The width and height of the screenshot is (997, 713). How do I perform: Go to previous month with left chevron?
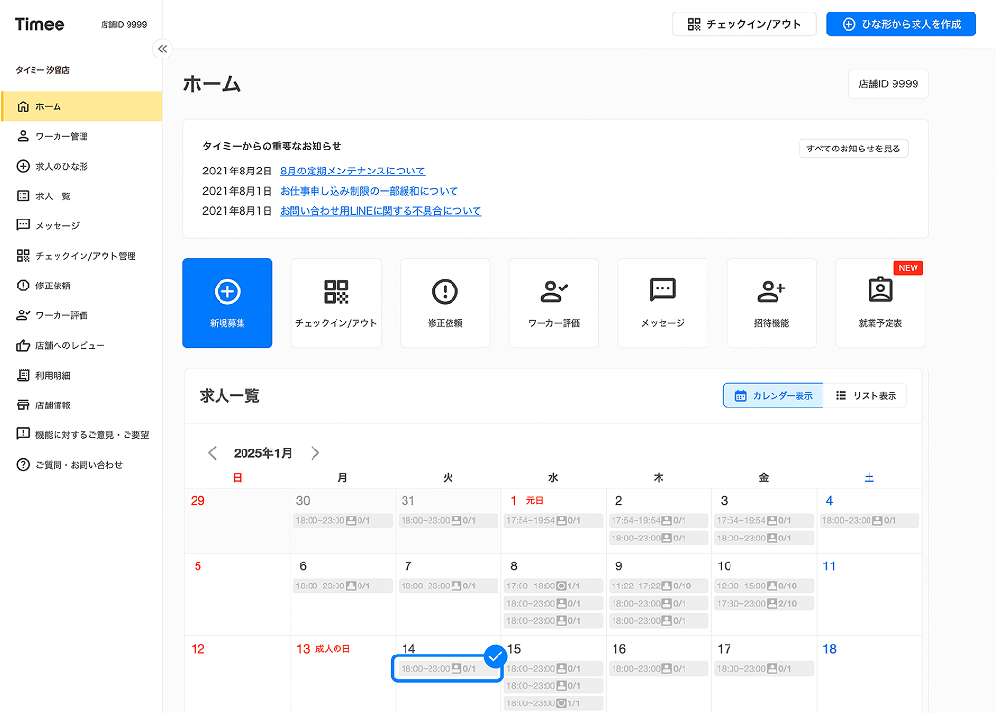click(x=213, y=453)
